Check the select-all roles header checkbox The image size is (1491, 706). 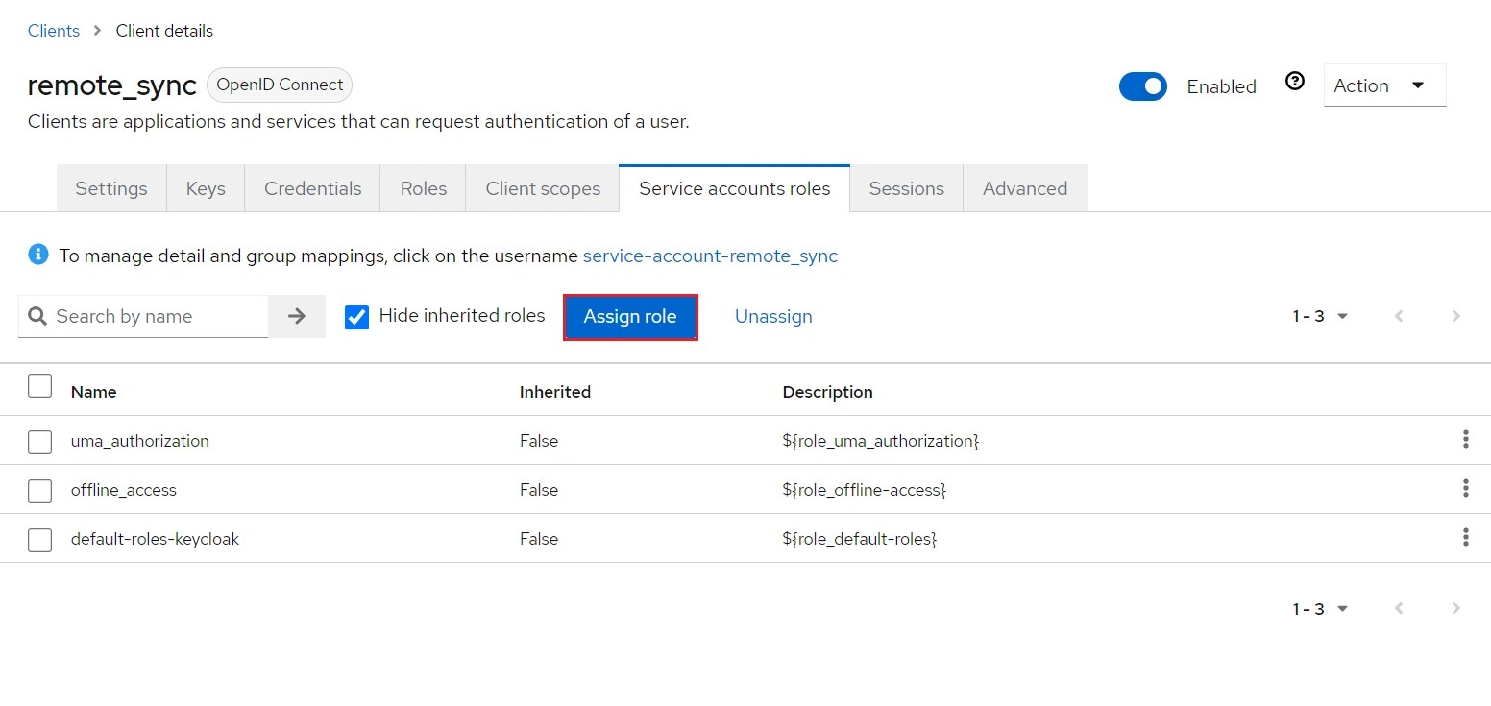pos(39,386)
